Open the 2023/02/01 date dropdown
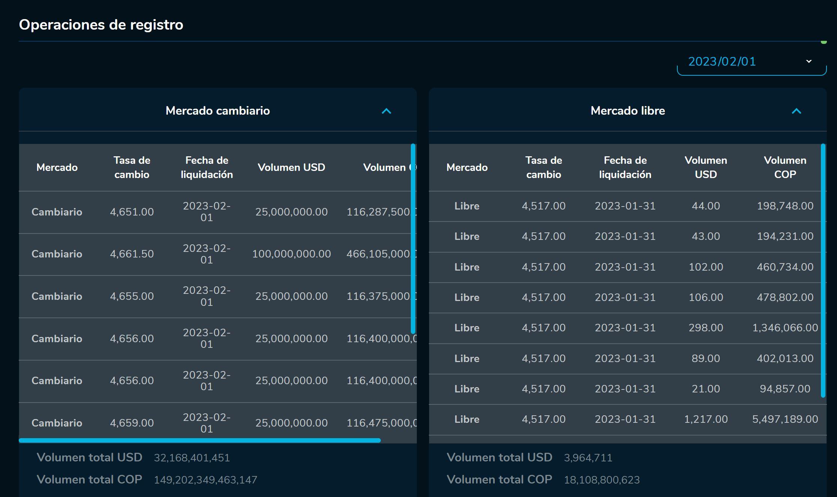Image resolution: width=837 pixels, height=497 pixels. [751, 61]
